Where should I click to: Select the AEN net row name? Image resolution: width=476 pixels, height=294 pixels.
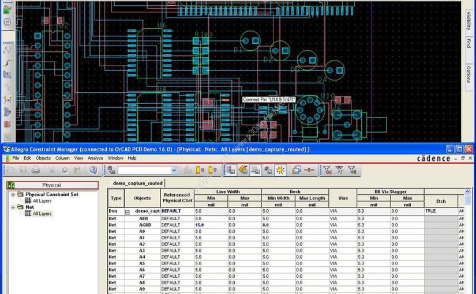click(x=143, y=218)
